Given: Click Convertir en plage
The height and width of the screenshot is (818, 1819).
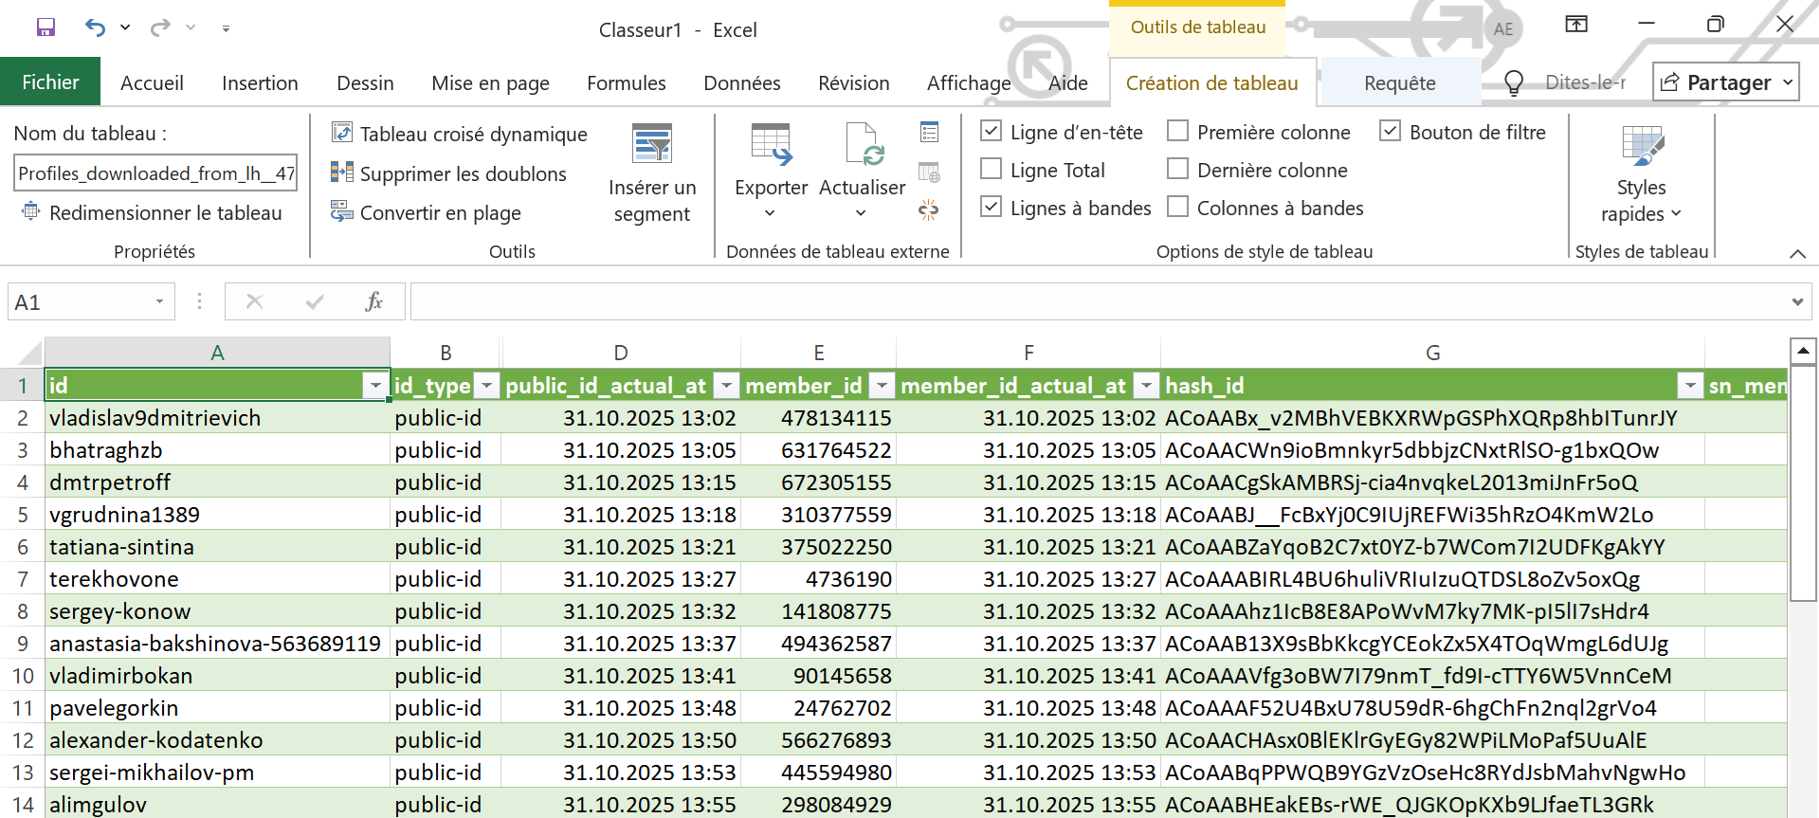Looking at the screenshot, I should click(427, 212).
